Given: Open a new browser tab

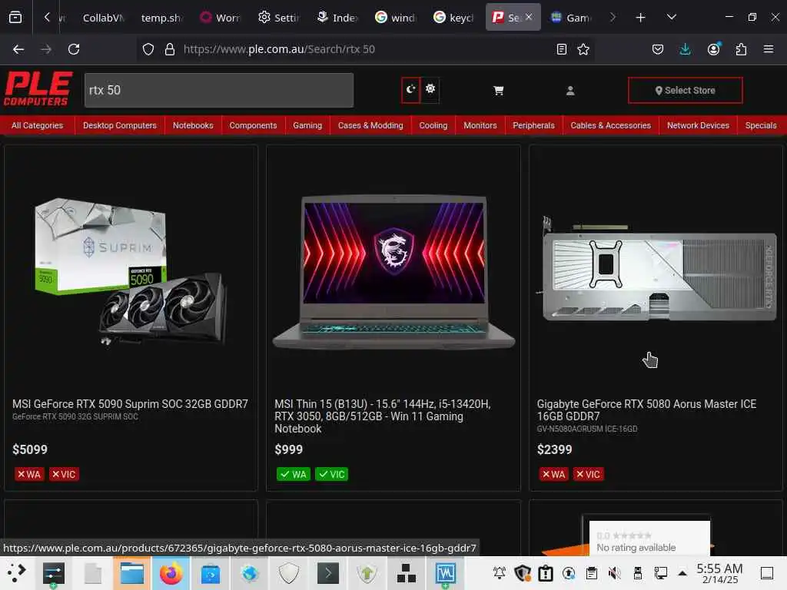Looking at the screenshot, I should [640, 18].
